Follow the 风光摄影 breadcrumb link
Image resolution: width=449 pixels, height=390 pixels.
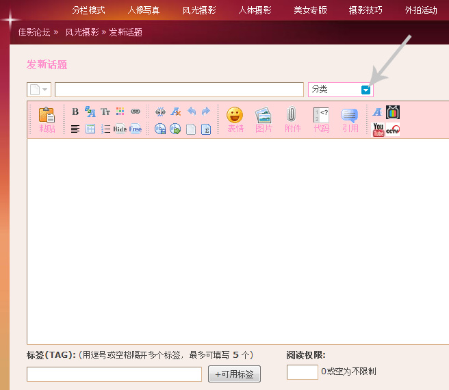pyautogui.click(x=82, y=32)
